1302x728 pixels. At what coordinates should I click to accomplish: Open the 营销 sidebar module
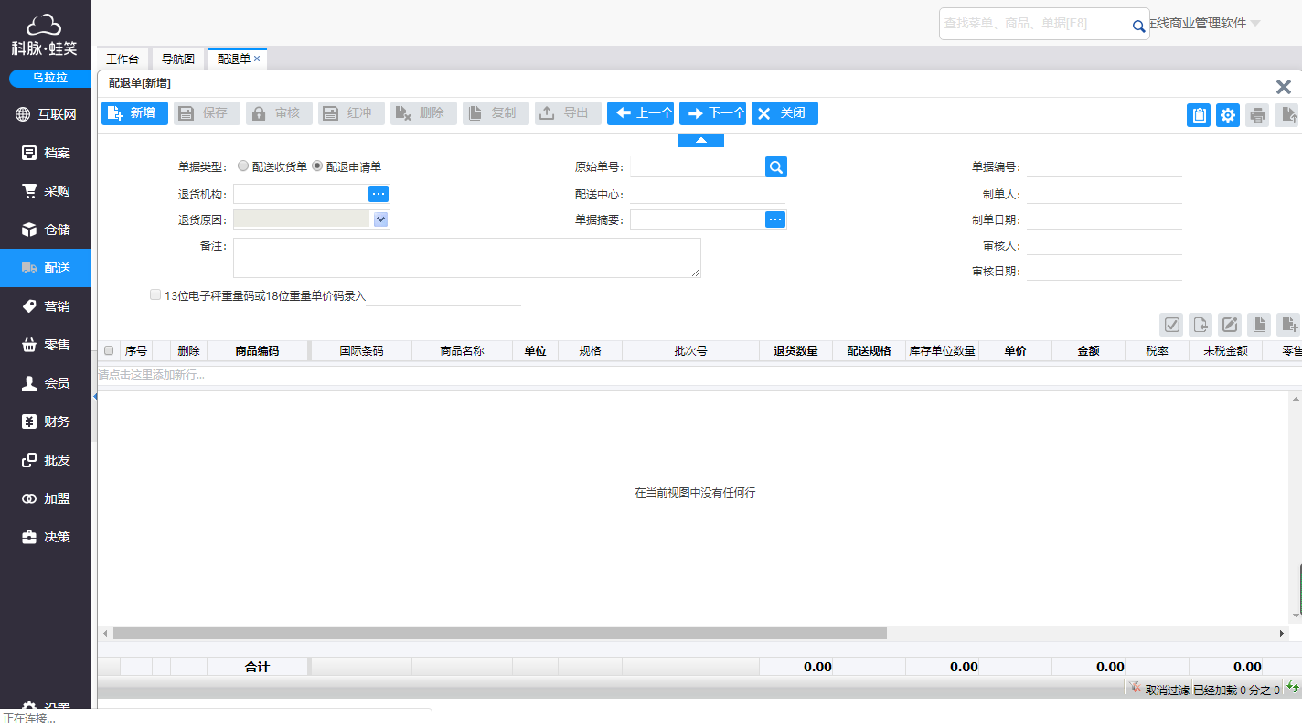tap(46, 306)
